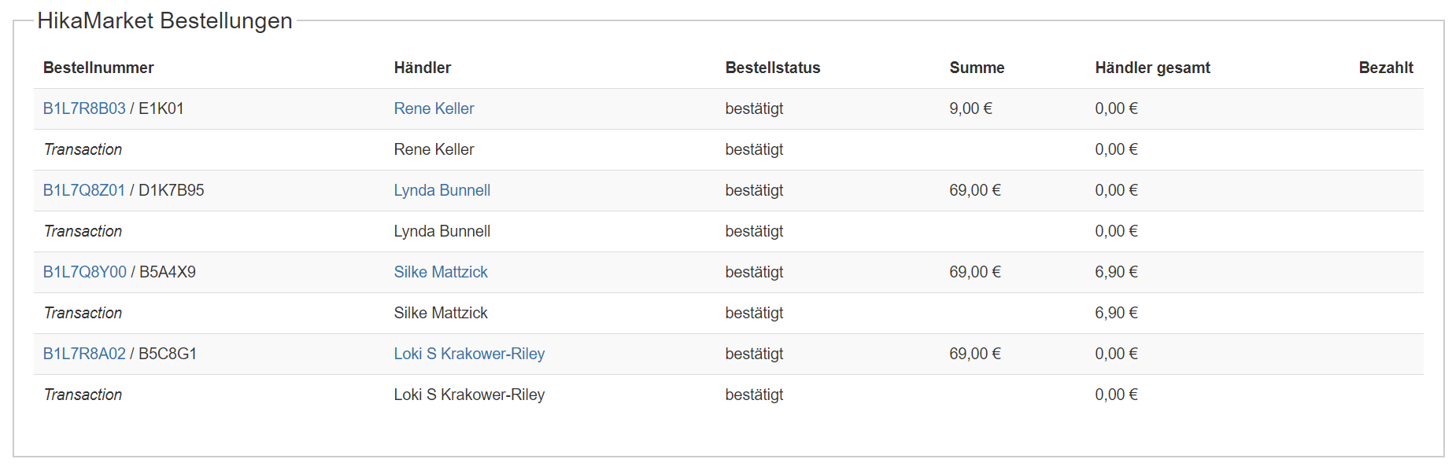Click invoice code D1K7B95
This screenshot has width=1452, height=470.
pyautogui.click(x=172, y=190)
